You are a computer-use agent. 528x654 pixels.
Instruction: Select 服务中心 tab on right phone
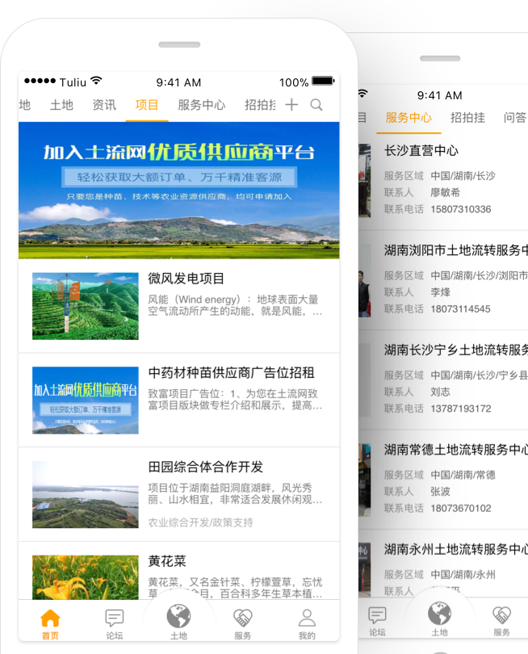coord(409,118)
